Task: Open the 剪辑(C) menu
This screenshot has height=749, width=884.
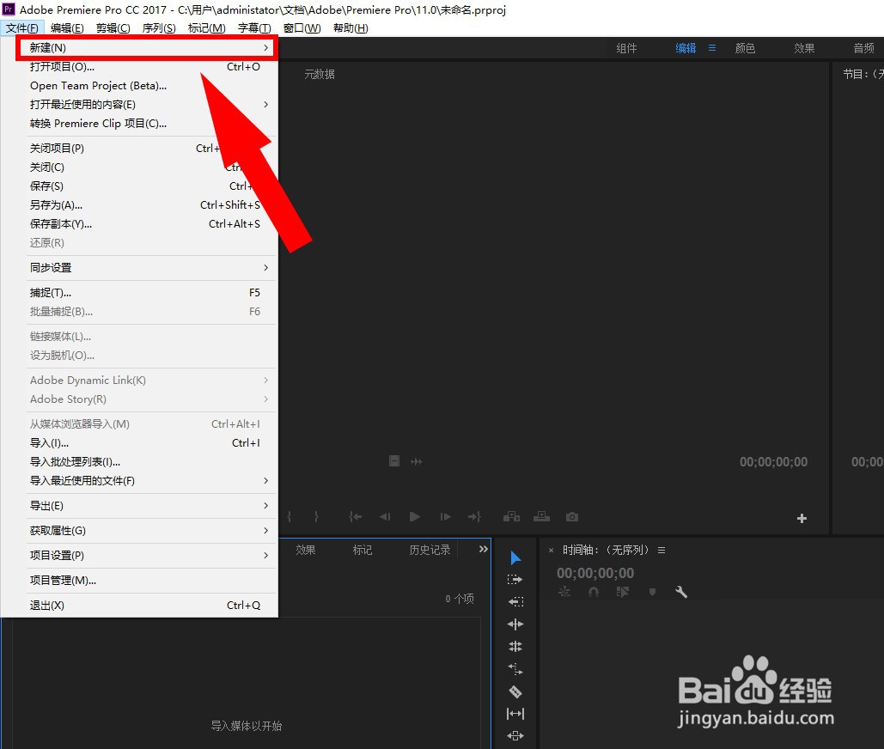Action: pos(113,28)
